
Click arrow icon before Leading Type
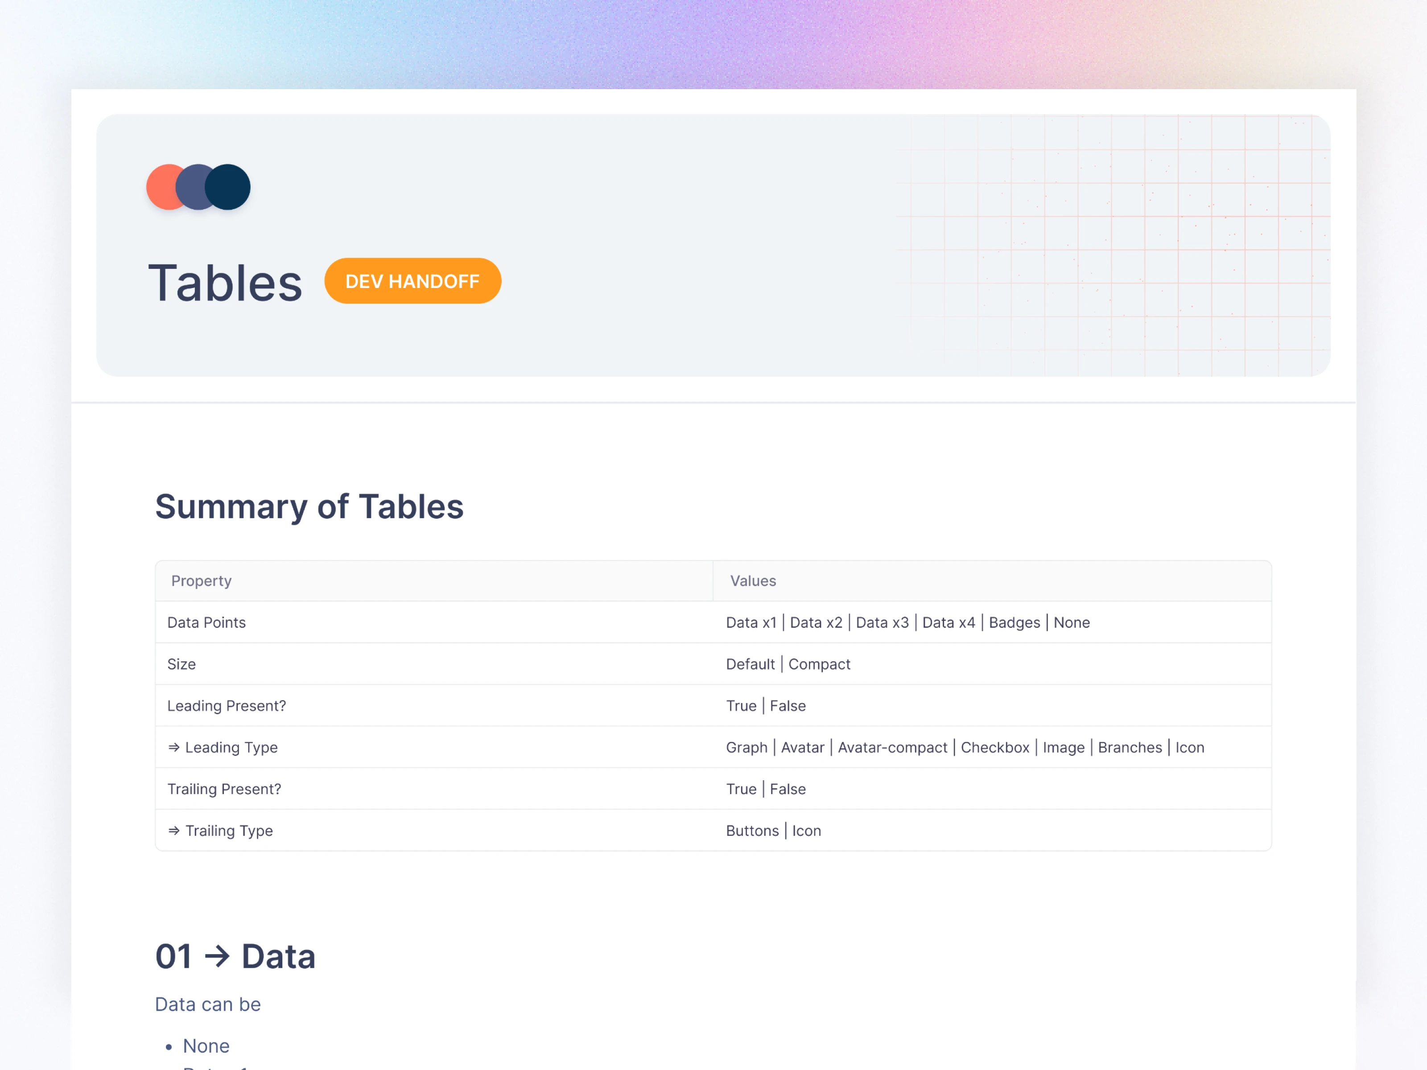click(x=173, y=748)
